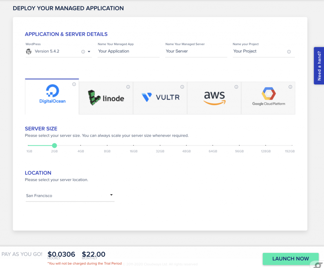Screen dimensions: 324x268
Task: Select the DigitalOcean provider tab
Action: coord(52,97)
